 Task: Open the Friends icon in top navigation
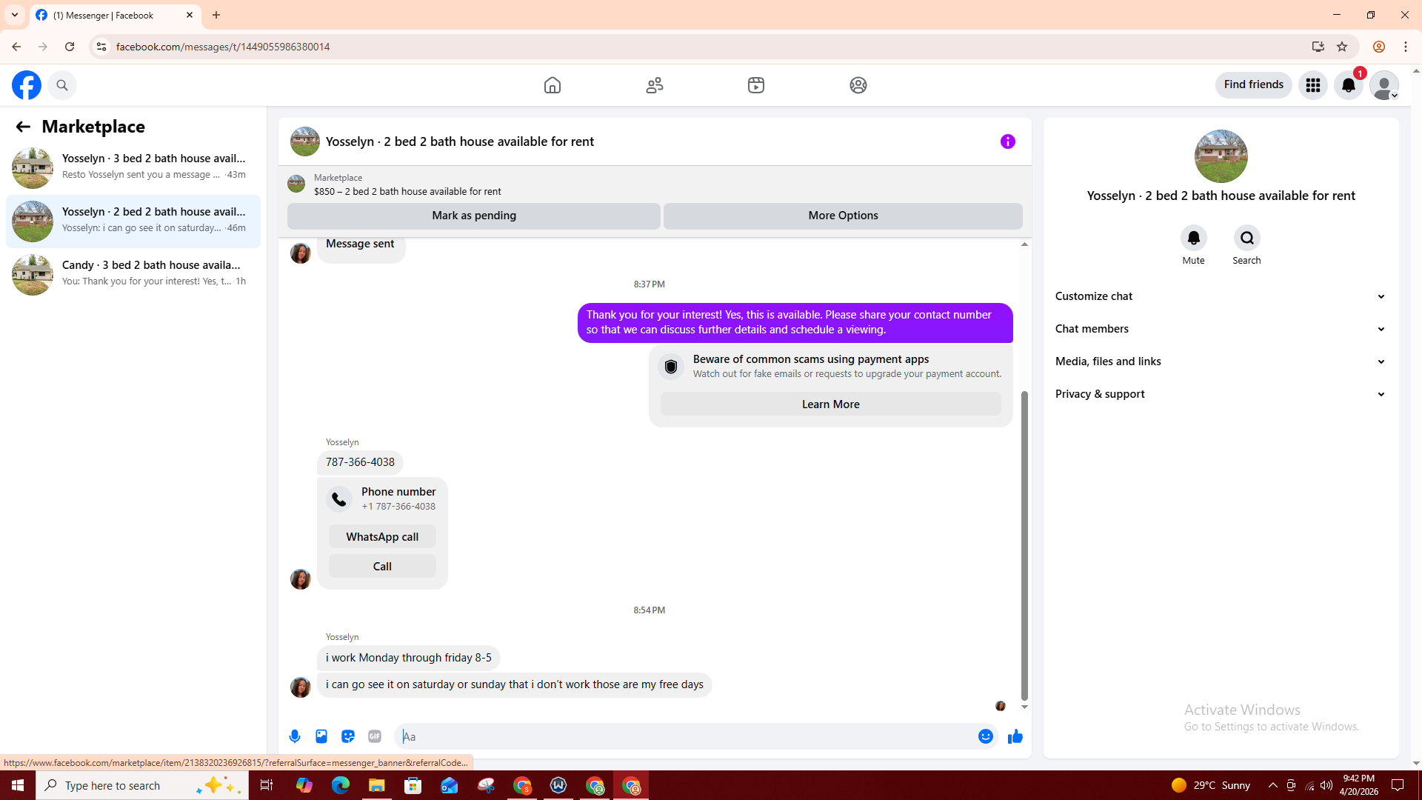[x=655, y=85]
